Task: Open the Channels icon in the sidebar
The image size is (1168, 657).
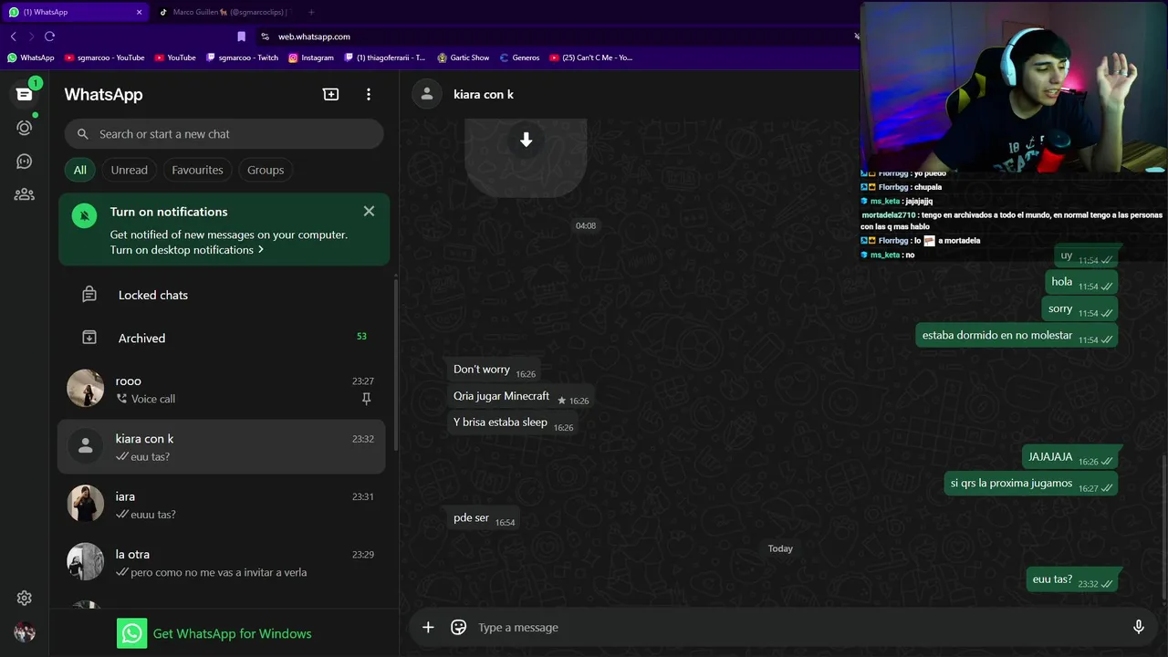Action: click(x=25, y=162)
